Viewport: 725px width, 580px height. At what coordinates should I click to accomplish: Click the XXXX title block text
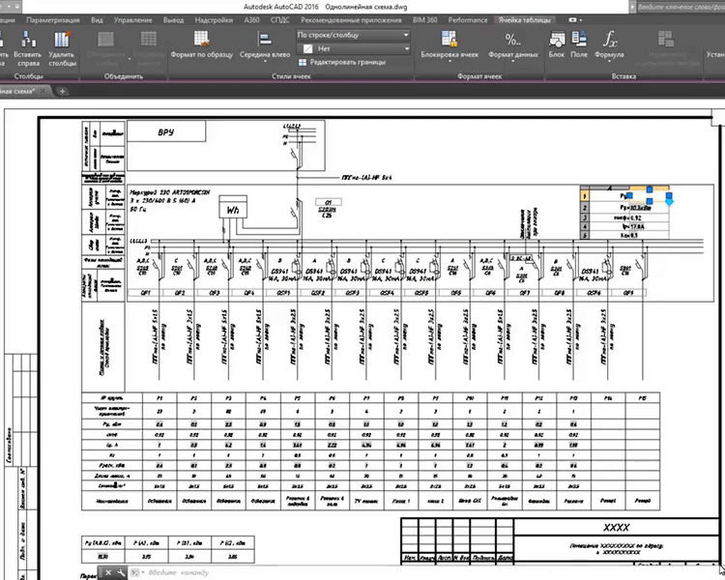point(617,528)
